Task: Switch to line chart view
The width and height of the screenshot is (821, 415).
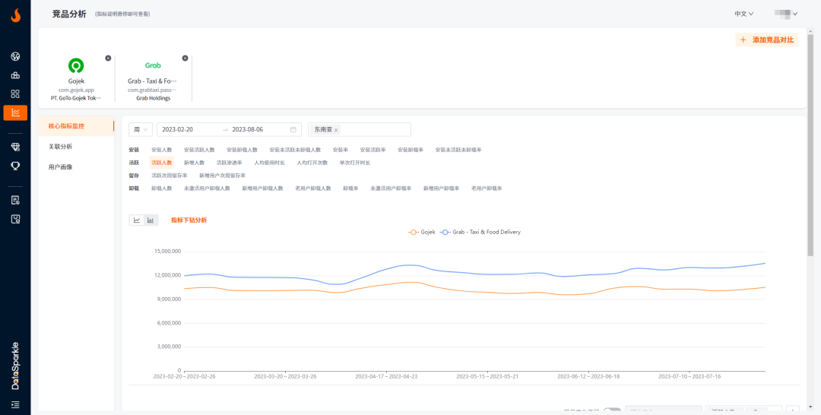Action: coord(137,220)
